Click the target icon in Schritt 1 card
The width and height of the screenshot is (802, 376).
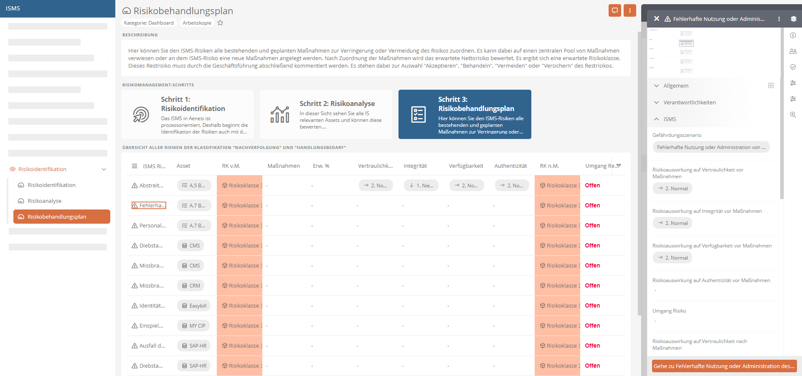tap(141, 114)
